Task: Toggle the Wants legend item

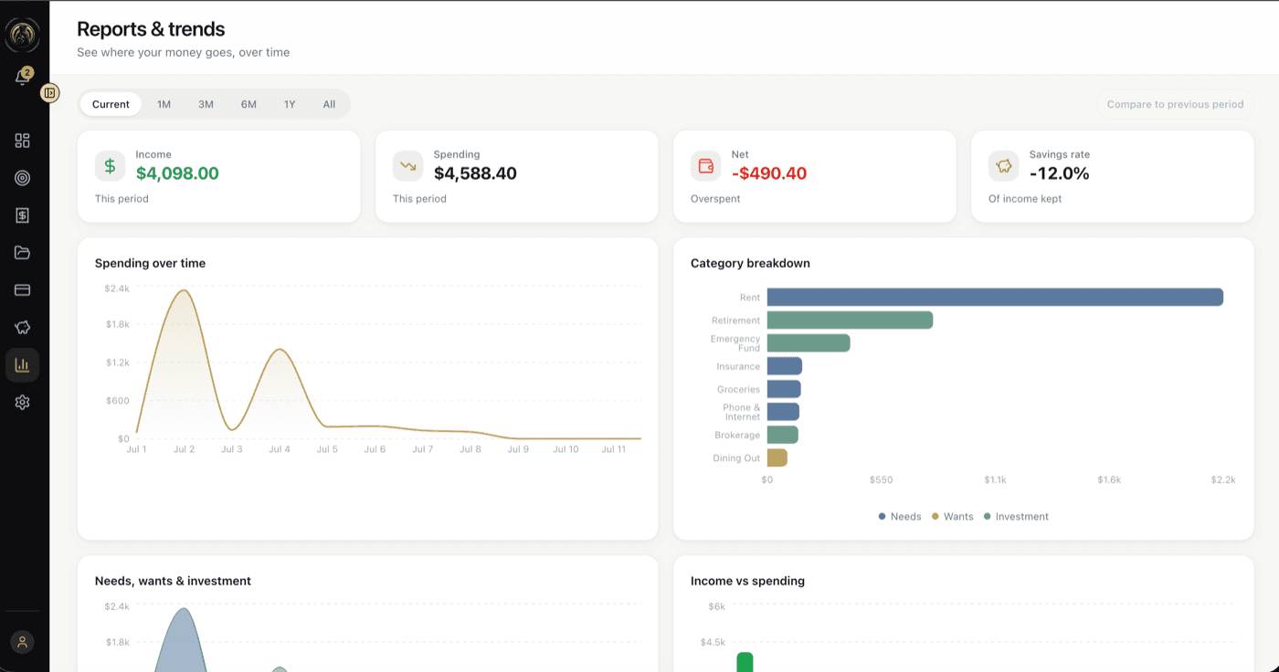Action: point(952,517)
